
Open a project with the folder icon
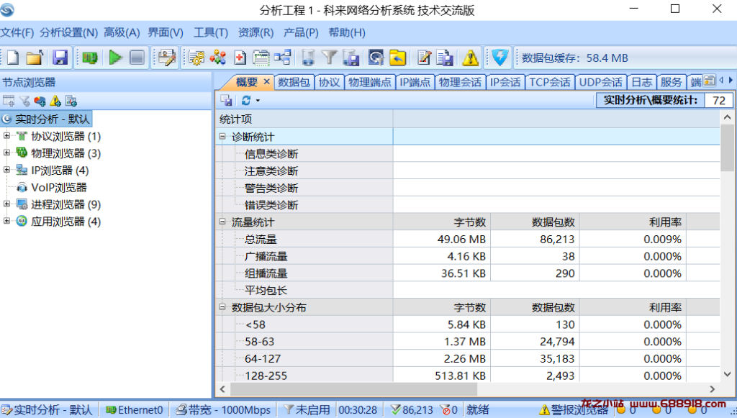tap(35, 58)
